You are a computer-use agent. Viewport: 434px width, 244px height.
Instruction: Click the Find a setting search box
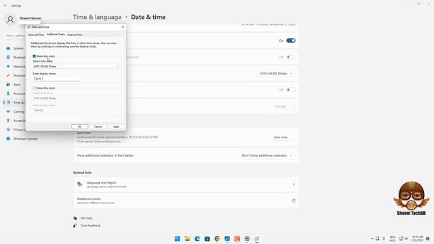(15, 35)
